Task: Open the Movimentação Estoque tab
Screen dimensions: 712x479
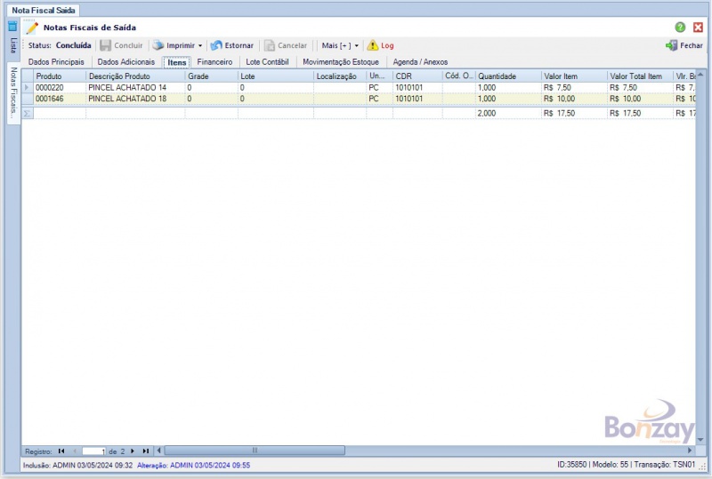Action: [340, 62]
